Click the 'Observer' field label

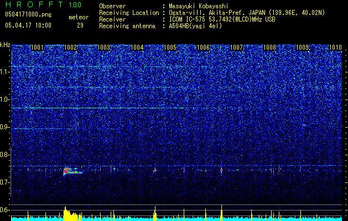coord(112,6)
